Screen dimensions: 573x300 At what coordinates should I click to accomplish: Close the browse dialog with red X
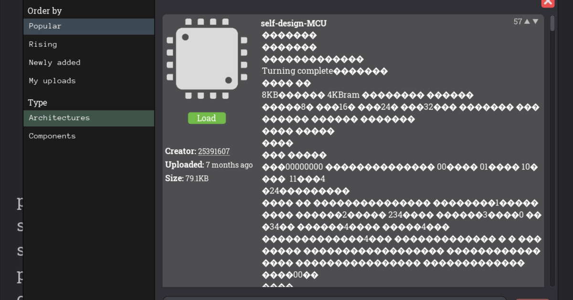(x=548, y=2)
